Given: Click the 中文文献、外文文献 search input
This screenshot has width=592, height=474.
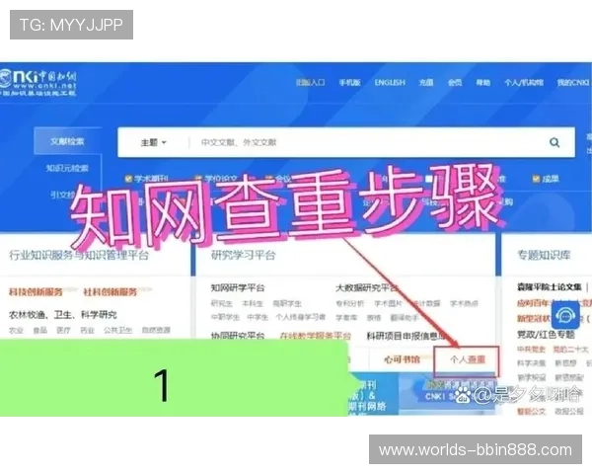Looking at the screenshot, I should click(239, 142).
